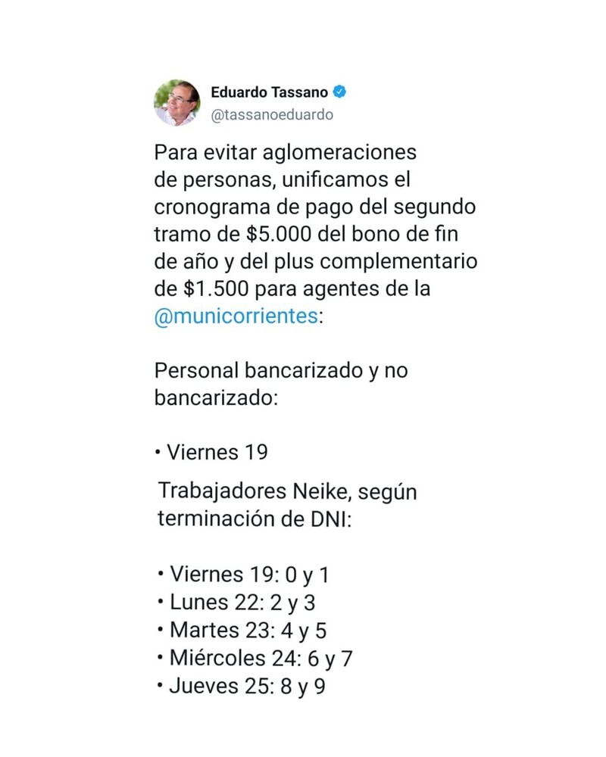Screen dimensions: 606x757
Task: Click the Eduardo Tassano display name
Action: [269, 92]
